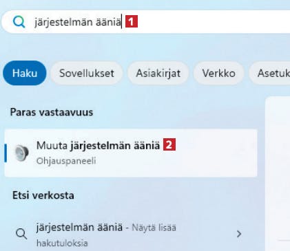The width and height of the screenshot is (290, 251).
Task: Click the search magnifier icon in search box
Action: (x=19, y=22)
